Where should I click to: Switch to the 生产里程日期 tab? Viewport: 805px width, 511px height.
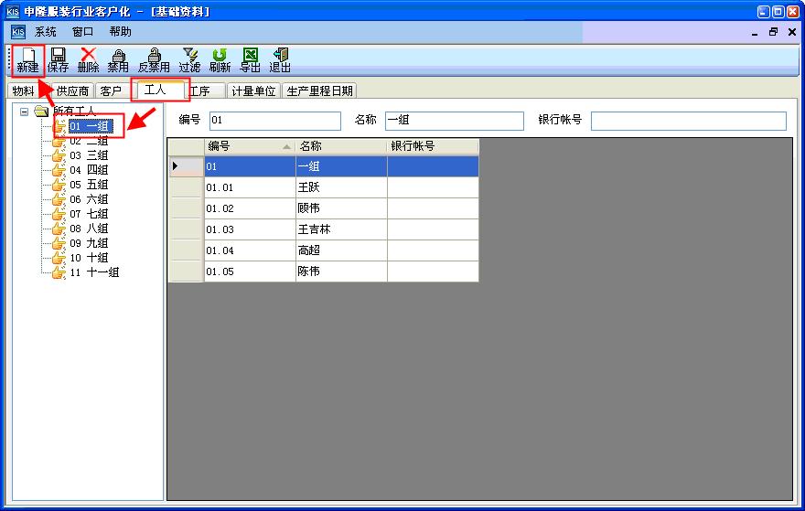(318, 91)
